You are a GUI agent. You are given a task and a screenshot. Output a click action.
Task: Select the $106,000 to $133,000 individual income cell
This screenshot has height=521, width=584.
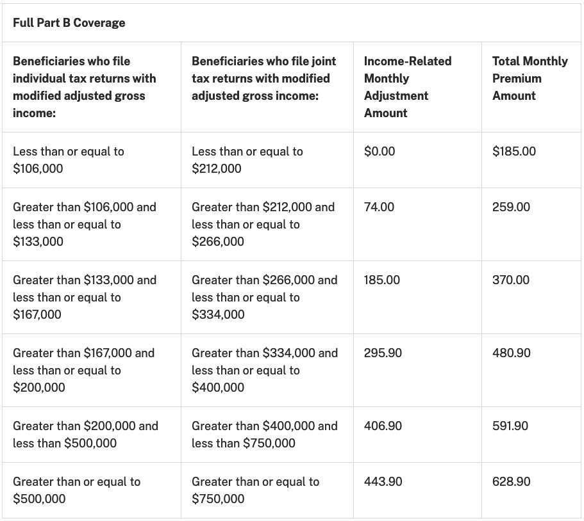pos(85,225)
